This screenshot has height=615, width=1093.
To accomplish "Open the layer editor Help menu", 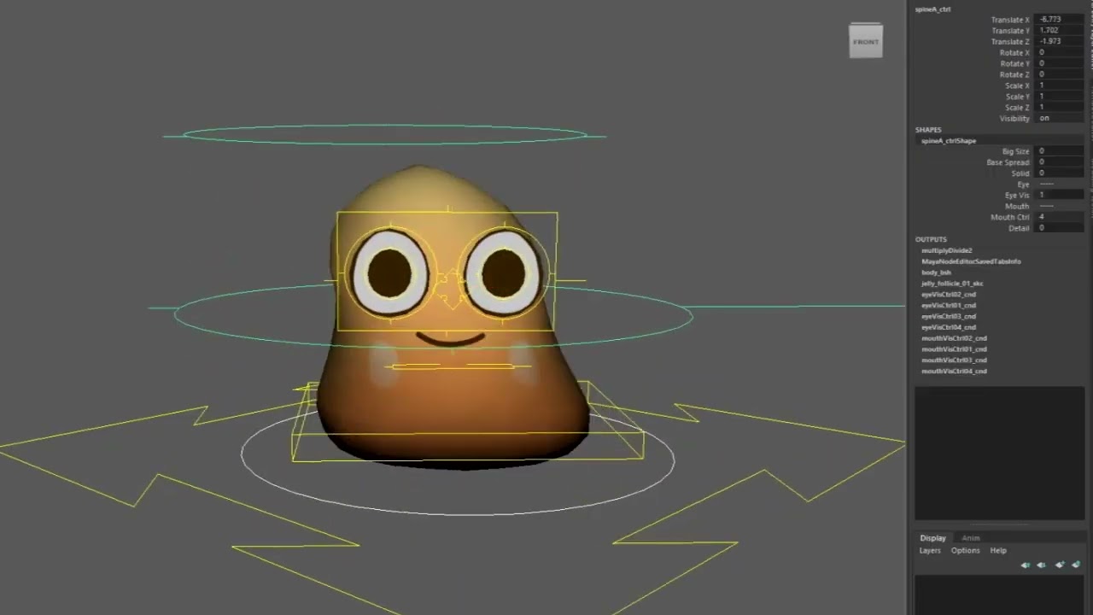I will click(998, 551).
